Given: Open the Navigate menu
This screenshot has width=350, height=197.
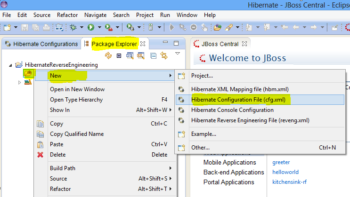Looking at the screenshot, I should [95, 15].
